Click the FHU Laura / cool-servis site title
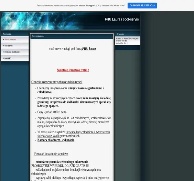This screenshot has width=194, height=181. 122,19
